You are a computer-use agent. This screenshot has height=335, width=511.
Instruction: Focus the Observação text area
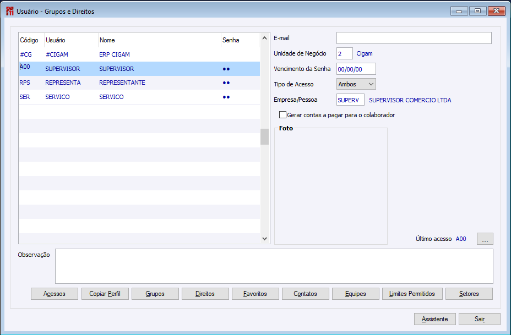point(274,266)
